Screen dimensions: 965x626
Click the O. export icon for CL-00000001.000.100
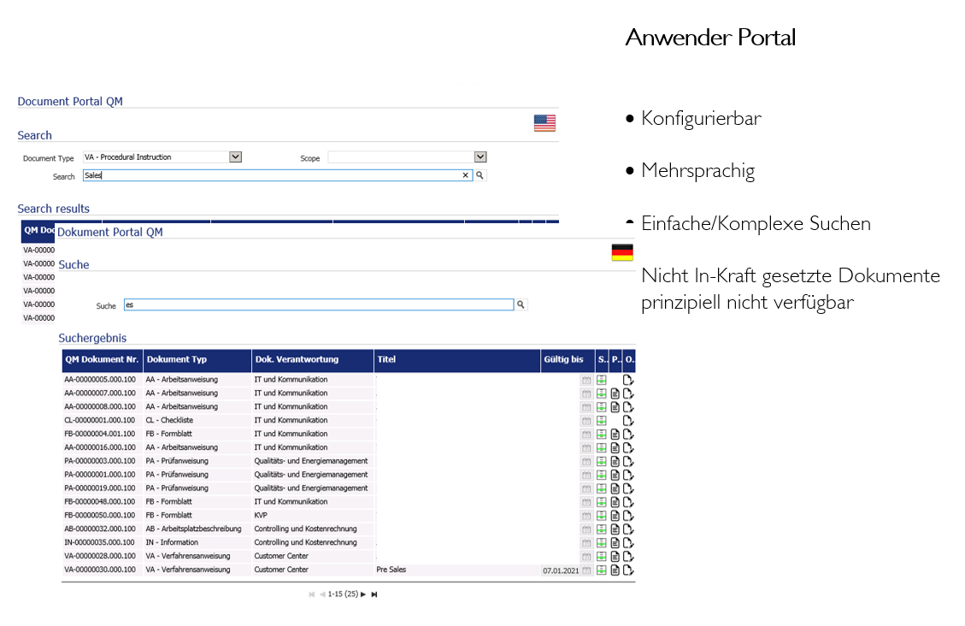click(x=628, y=421)
